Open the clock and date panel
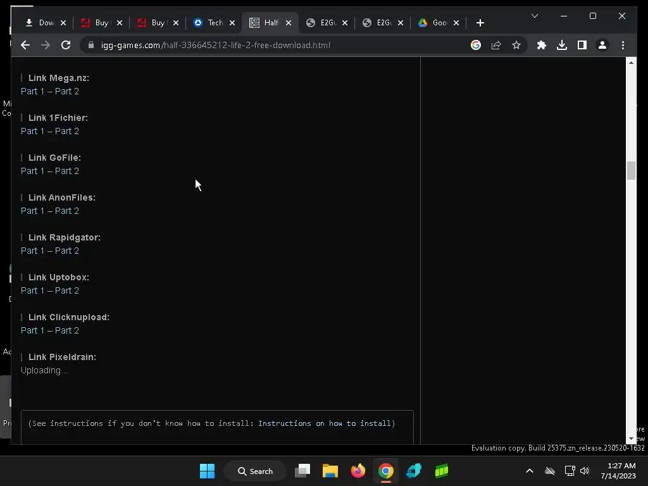 point(618,471)
